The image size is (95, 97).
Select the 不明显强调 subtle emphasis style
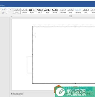tap(63, 11)
